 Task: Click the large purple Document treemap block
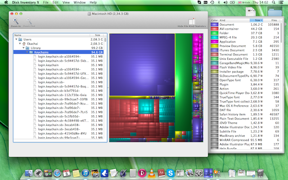[142, 65]
